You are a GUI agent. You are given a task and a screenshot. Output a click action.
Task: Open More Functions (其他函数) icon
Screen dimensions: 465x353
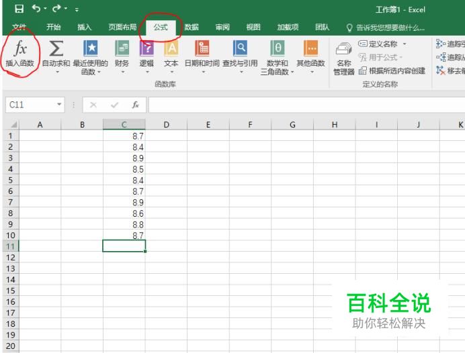[x=311, y=48]
